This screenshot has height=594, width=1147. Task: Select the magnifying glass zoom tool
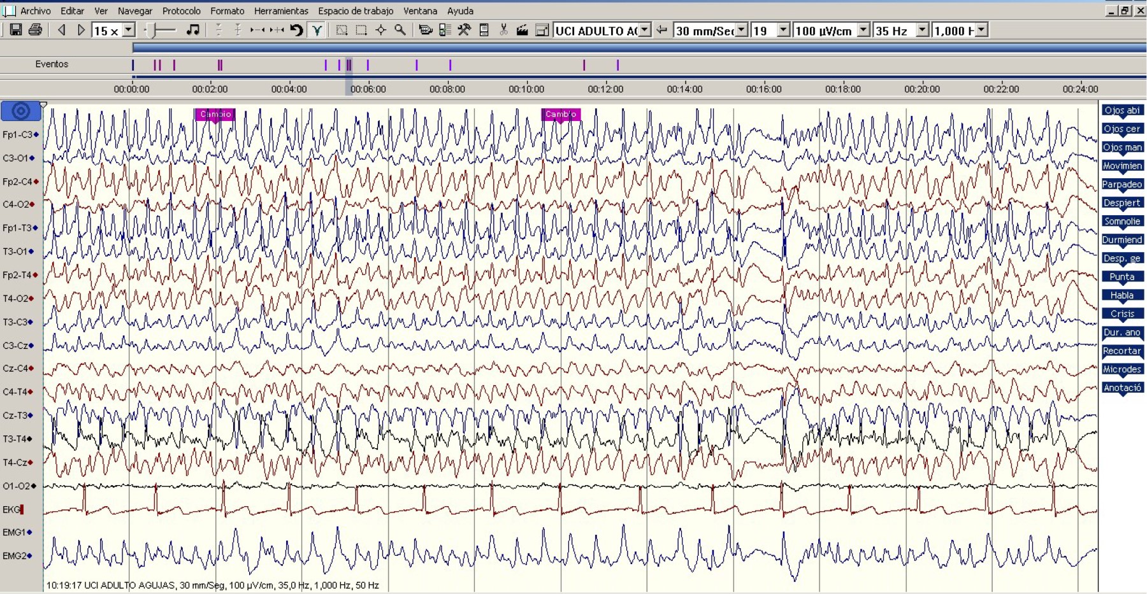coord(400,30)
